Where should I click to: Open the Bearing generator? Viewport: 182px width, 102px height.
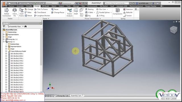[89, 9]
